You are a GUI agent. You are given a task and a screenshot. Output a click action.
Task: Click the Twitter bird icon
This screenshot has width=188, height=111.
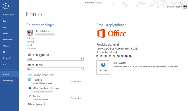[x=30, y=96]
